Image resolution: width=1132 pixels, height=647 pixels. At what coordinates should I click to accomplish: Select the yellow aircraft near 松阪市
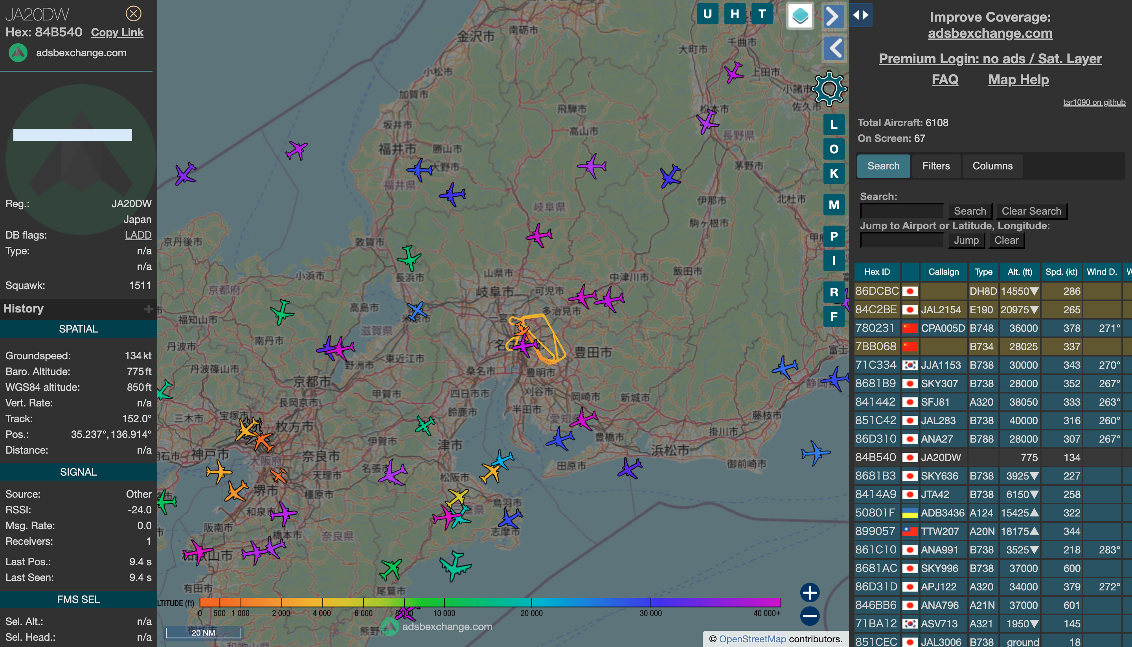pos(458,498)
